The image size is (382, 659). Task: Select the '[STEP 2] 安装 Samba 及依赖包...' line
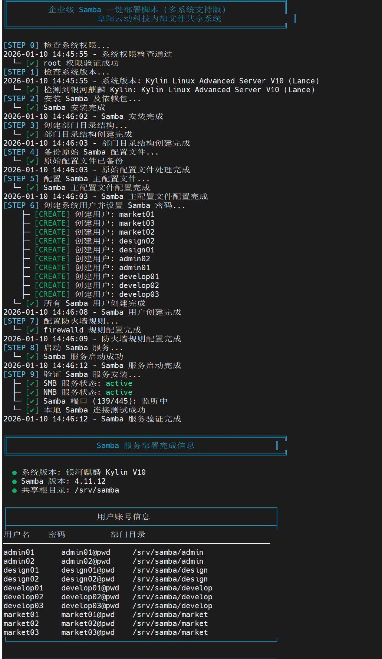(72, 99)
